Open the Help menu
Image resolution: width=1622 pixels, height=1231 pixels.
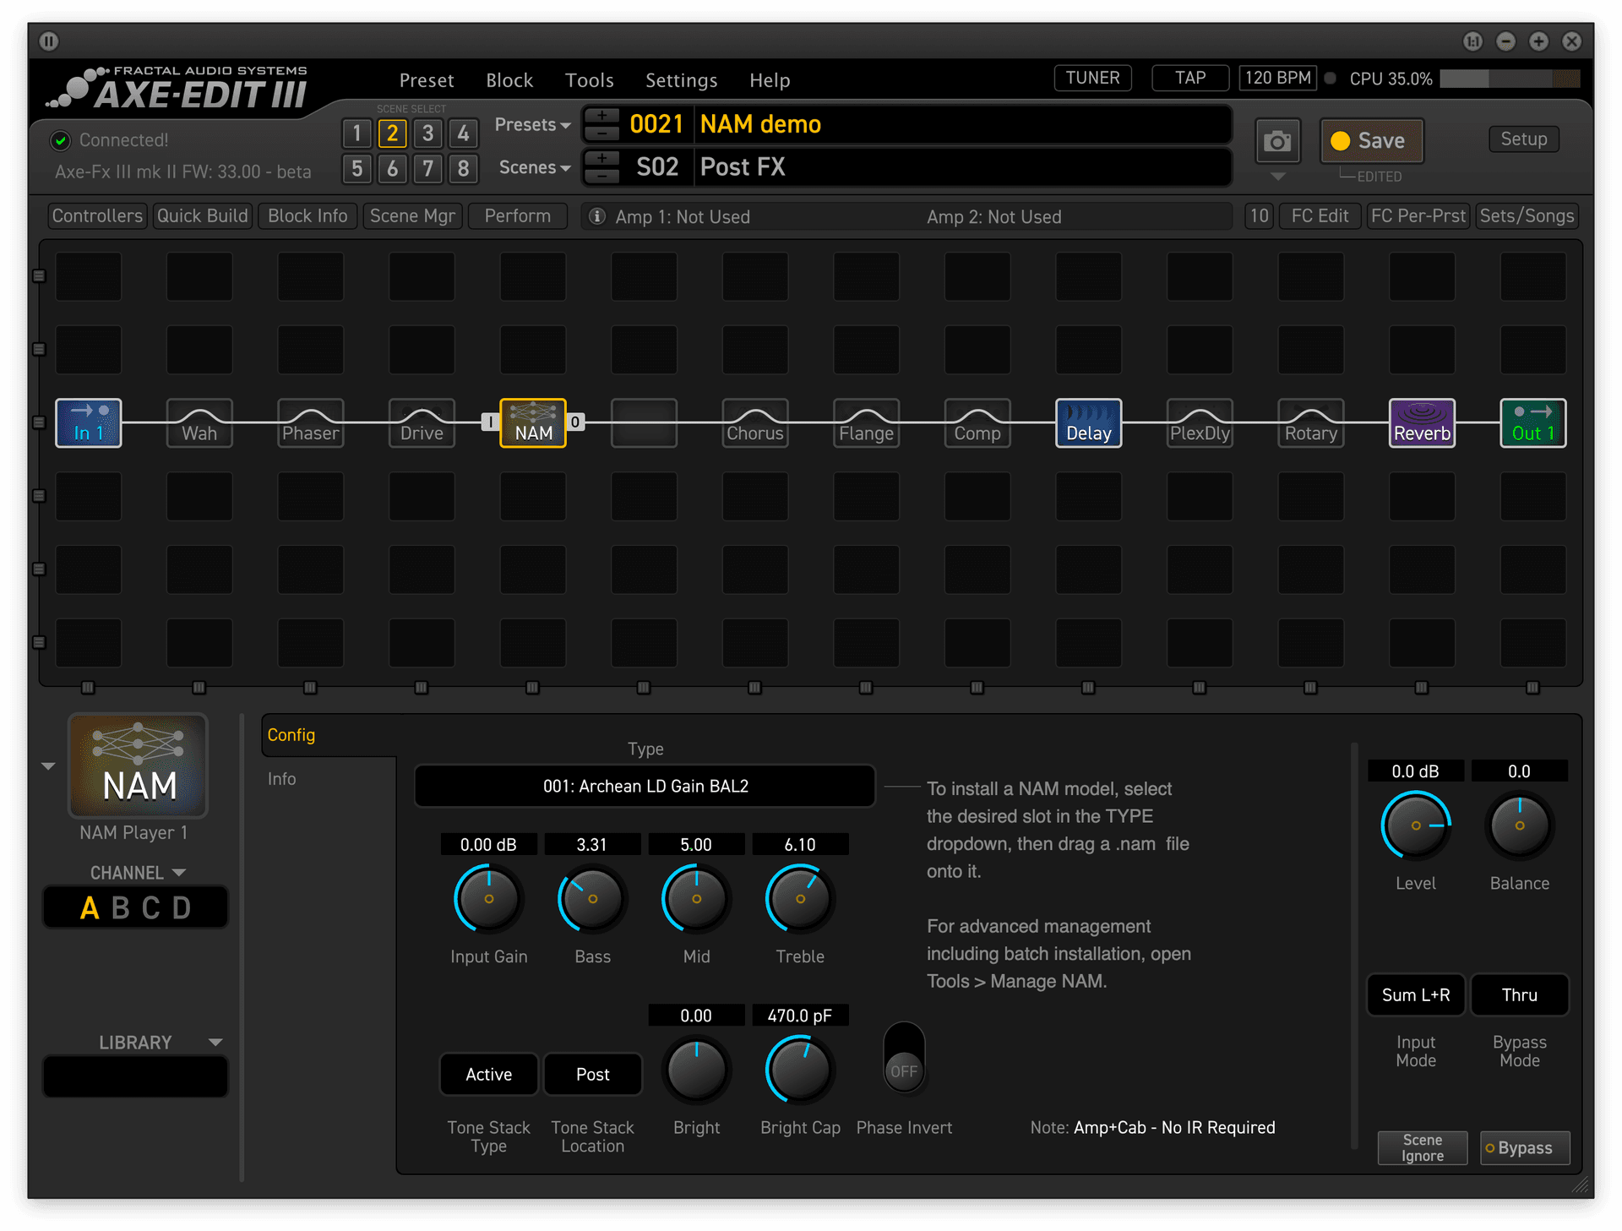click(x=770, y=80)
